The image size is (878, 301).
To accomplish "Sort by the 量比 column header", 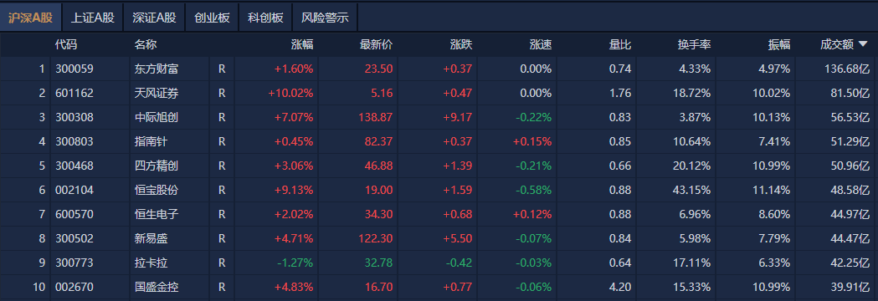I will (620, 45).
